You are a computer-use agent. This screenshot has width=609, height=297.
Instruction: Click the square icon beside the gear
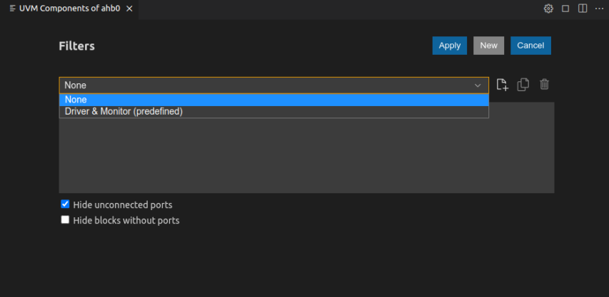[x=565, y=9]
